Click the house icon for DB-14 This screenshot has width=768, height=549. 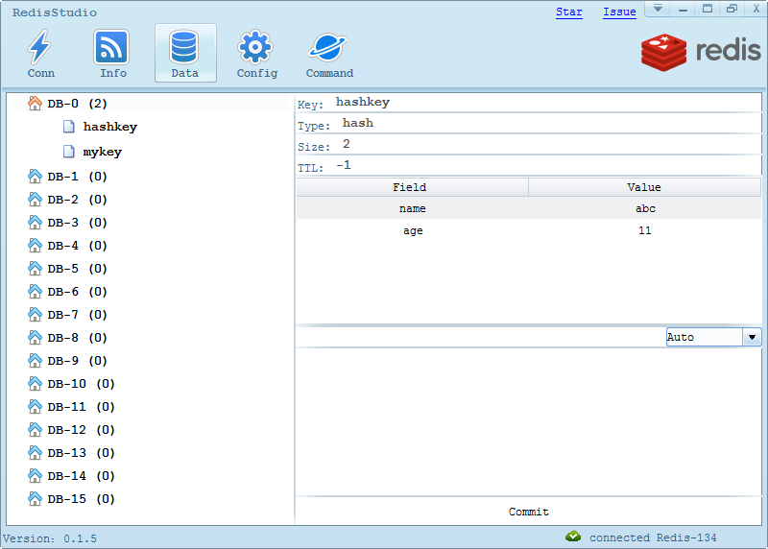point(35,475)
